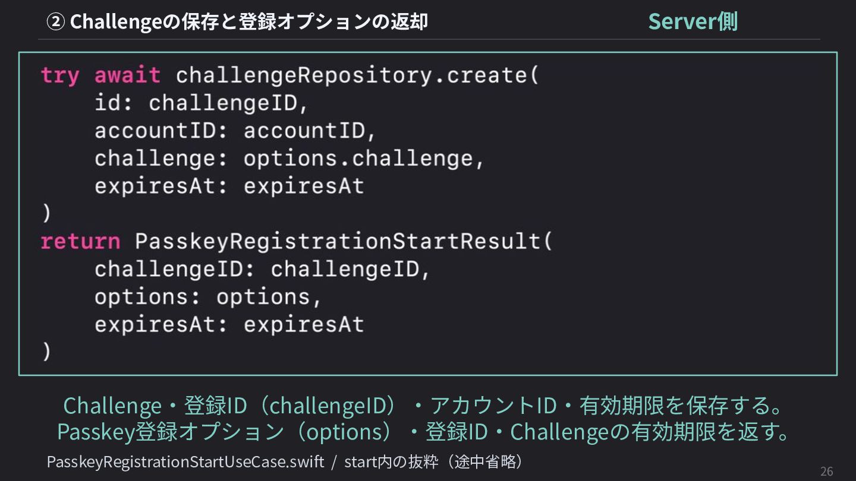Click the accountID: accountID, line

[236, 131]
